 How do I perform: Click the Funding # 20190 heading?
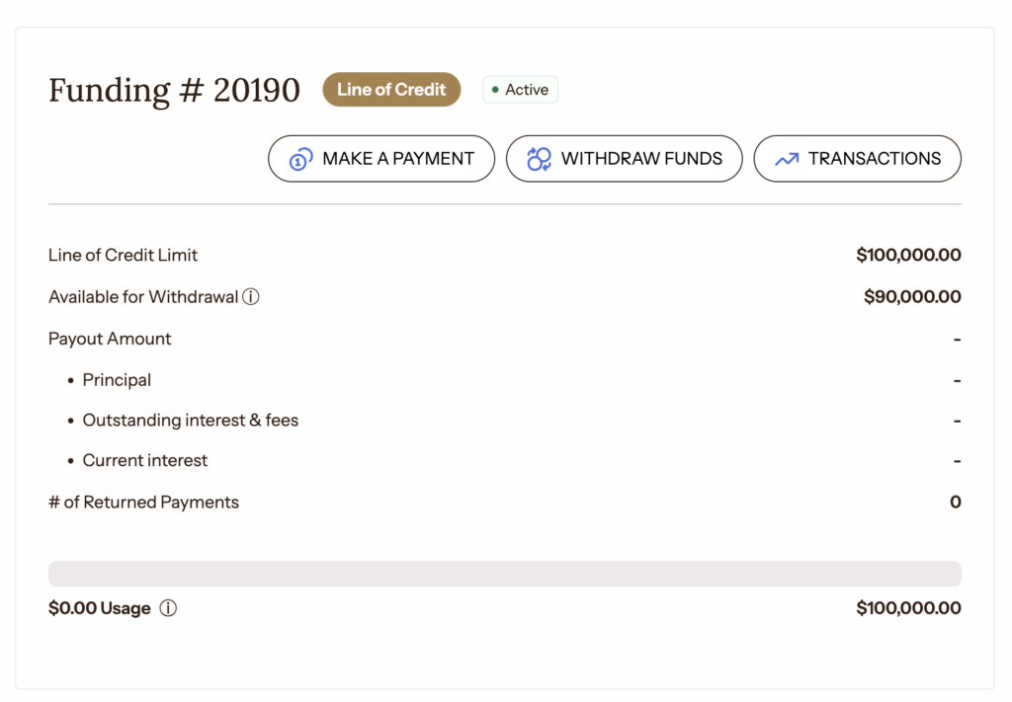coord(174,90)
